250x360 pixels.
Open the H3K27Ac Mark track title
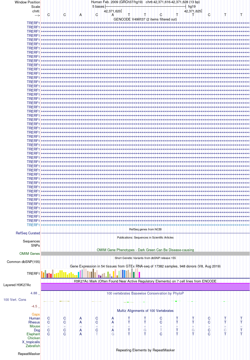(x=145, y=281)
